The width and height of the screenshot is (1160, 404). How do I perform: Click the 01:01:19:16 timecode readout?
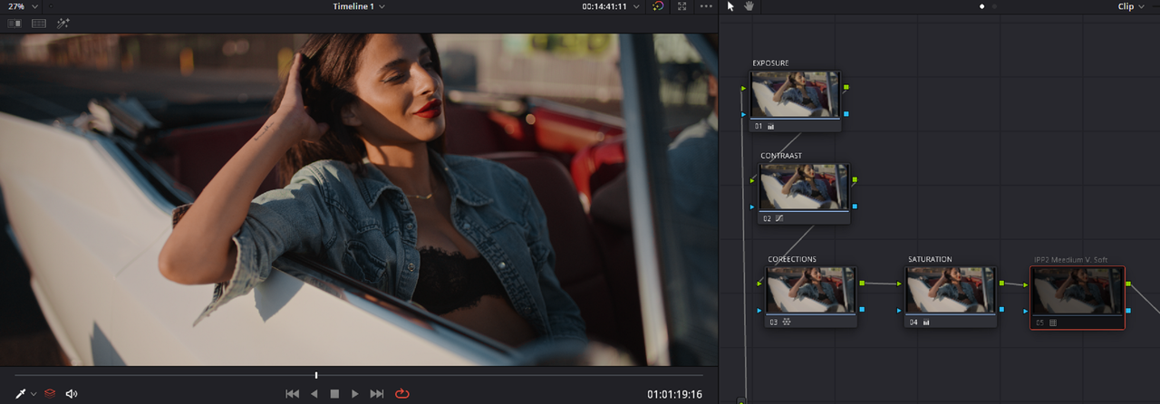(x=674, y=395)
